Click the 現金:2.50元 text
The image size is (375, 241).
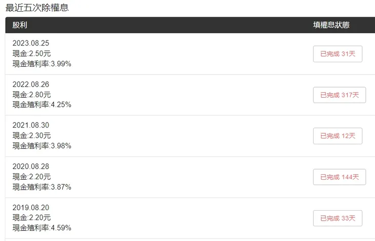click(x=31, y=54)
